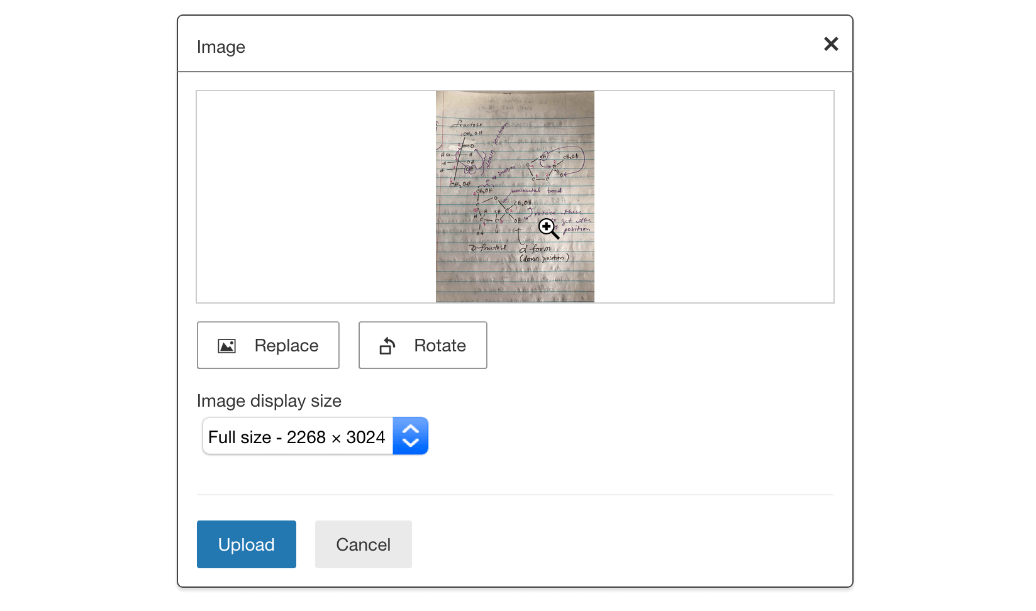Viewport: 1036px width, 611px height.
Task: Cancel the image upload
Action: point(363,544)
